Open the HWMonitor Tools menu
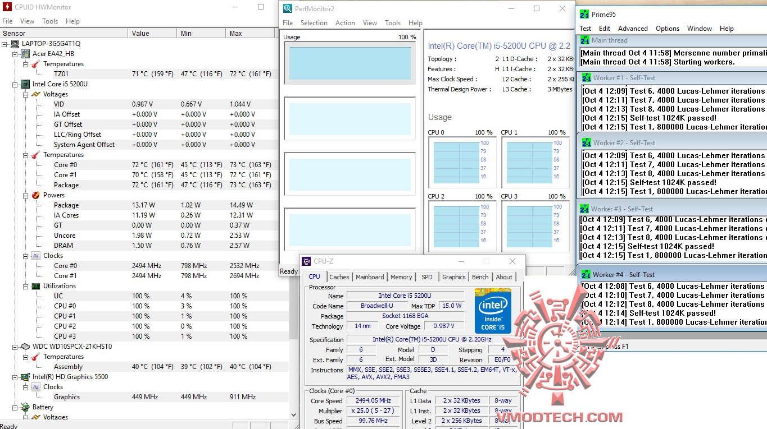Image resolution: width=767 pixels, height=429 pixels. click(x=50, y=21)
